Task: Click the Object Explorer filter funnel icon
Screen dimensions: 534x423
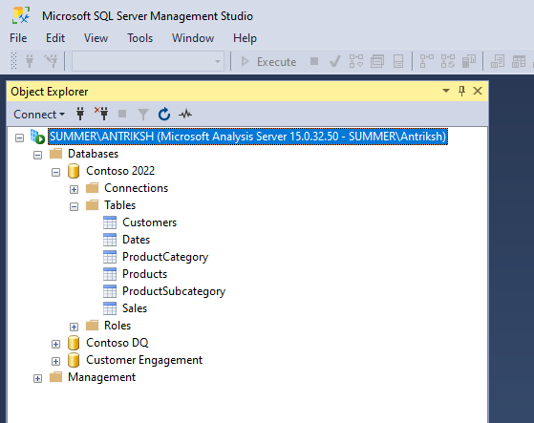Action: tap(143, 115)
